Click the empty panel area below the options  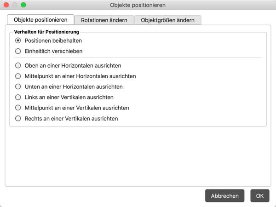[138, 156]
